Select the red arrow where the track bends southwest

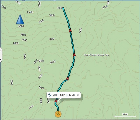tap(68, 79)
